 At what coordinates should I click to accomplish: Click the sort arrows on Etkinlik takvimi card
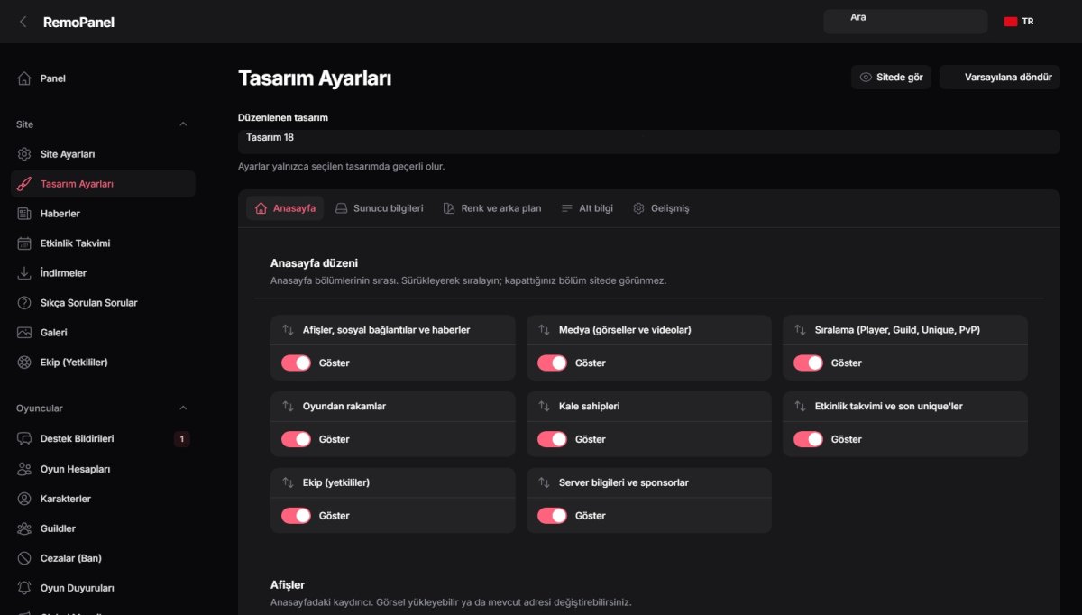[x=801, y=407]
